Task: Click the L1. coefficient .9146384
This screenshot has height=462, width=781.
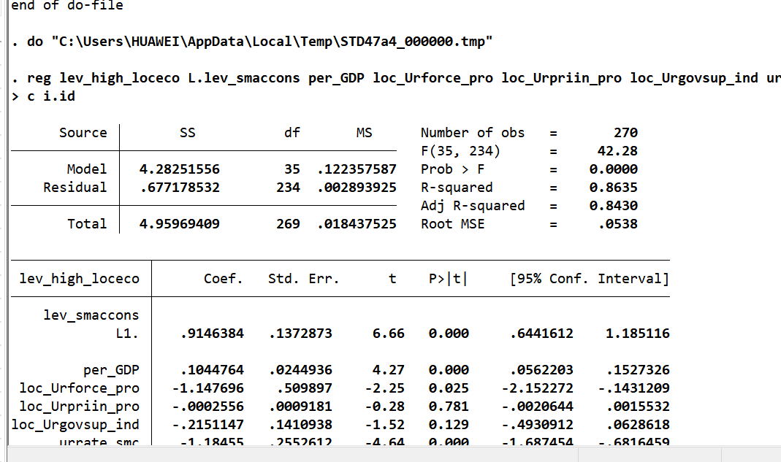Action: [x=212, y=334]
